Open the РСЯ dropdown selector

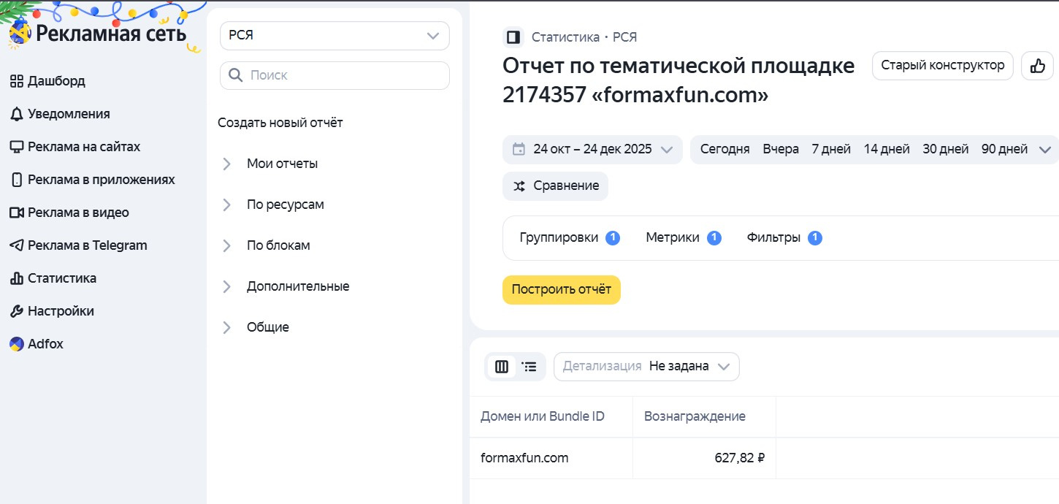(x=334, y=36)
